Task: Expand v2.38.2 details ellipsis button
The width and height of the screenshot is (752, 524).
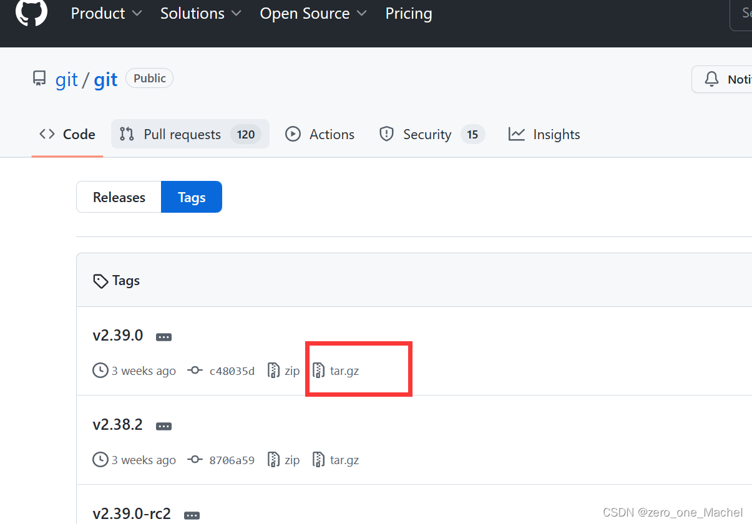Action: 164,427
